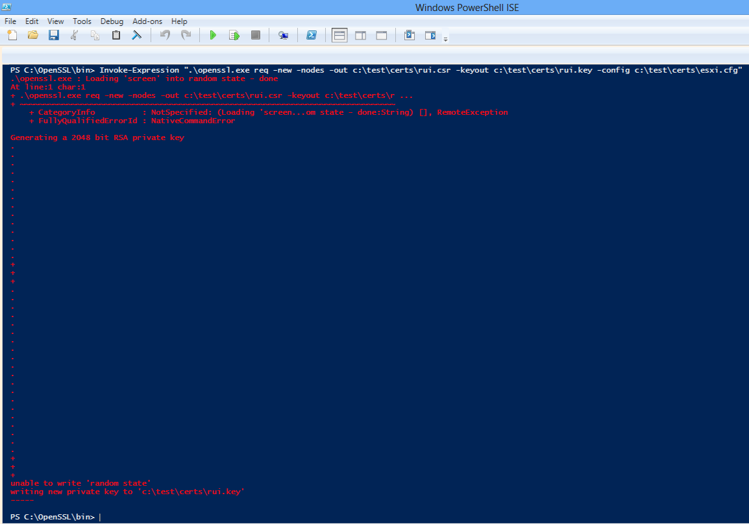Screen dimensions: 749x524
Task: Open the Tools menu
Action: coord(82,21)
